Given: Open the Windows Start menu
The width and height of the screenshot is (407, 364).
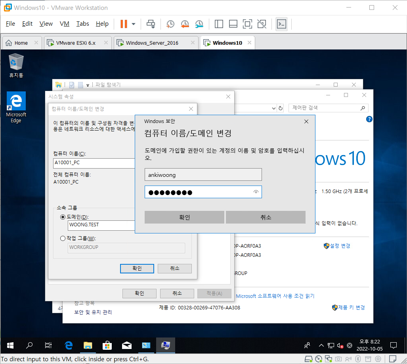Looking at the screenshot, I should (10, 345).
